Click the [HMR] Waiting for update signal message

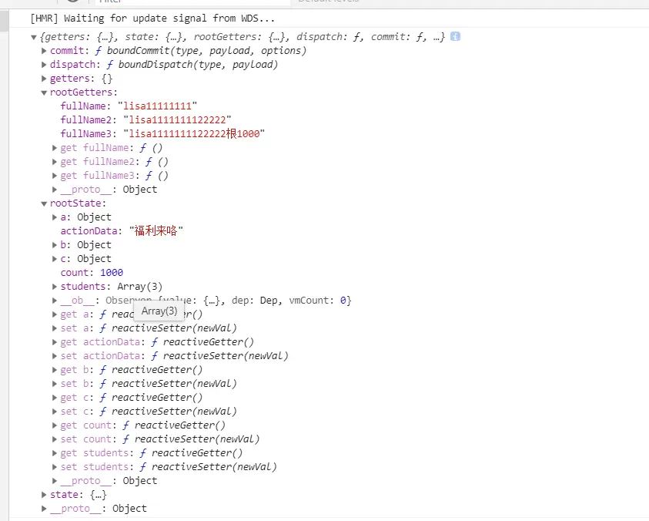click(x=152, y=18)
